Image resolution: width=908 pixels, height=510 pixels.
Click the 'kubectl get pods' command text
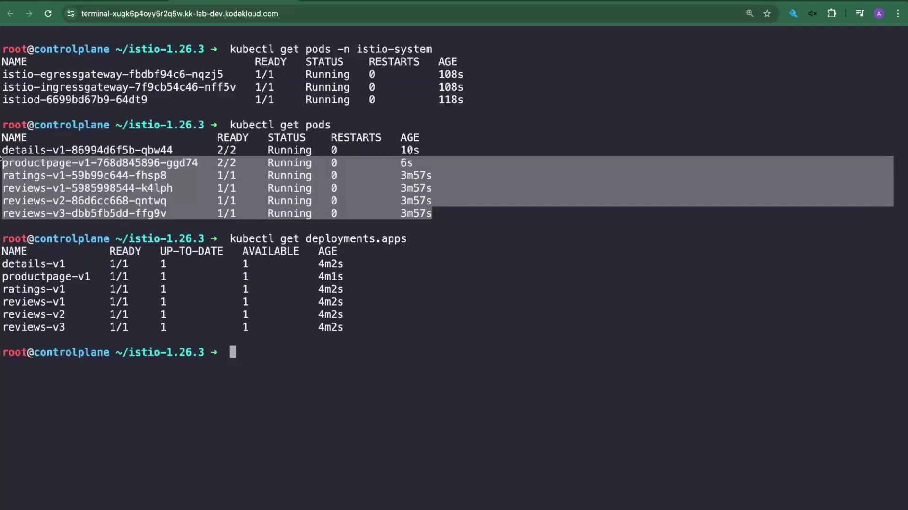(x=280, y=125)
